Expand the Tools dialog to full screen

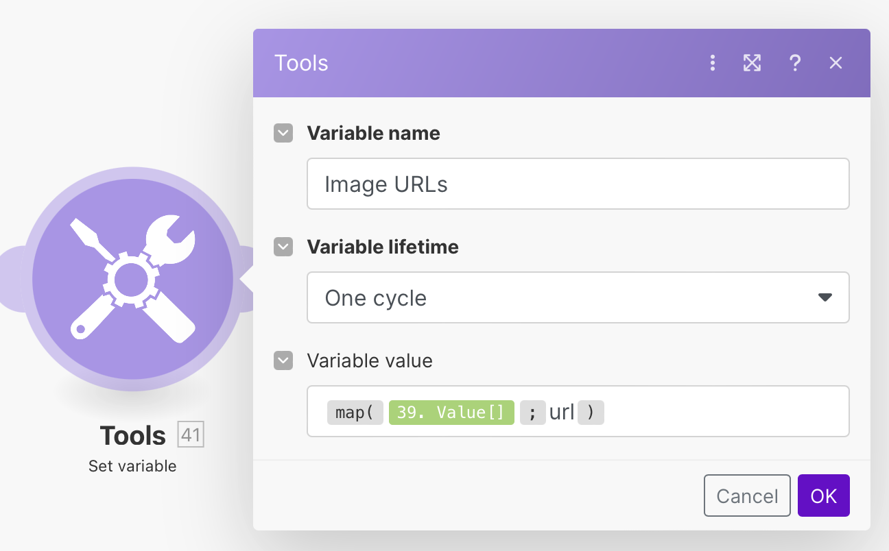point(752,64)
